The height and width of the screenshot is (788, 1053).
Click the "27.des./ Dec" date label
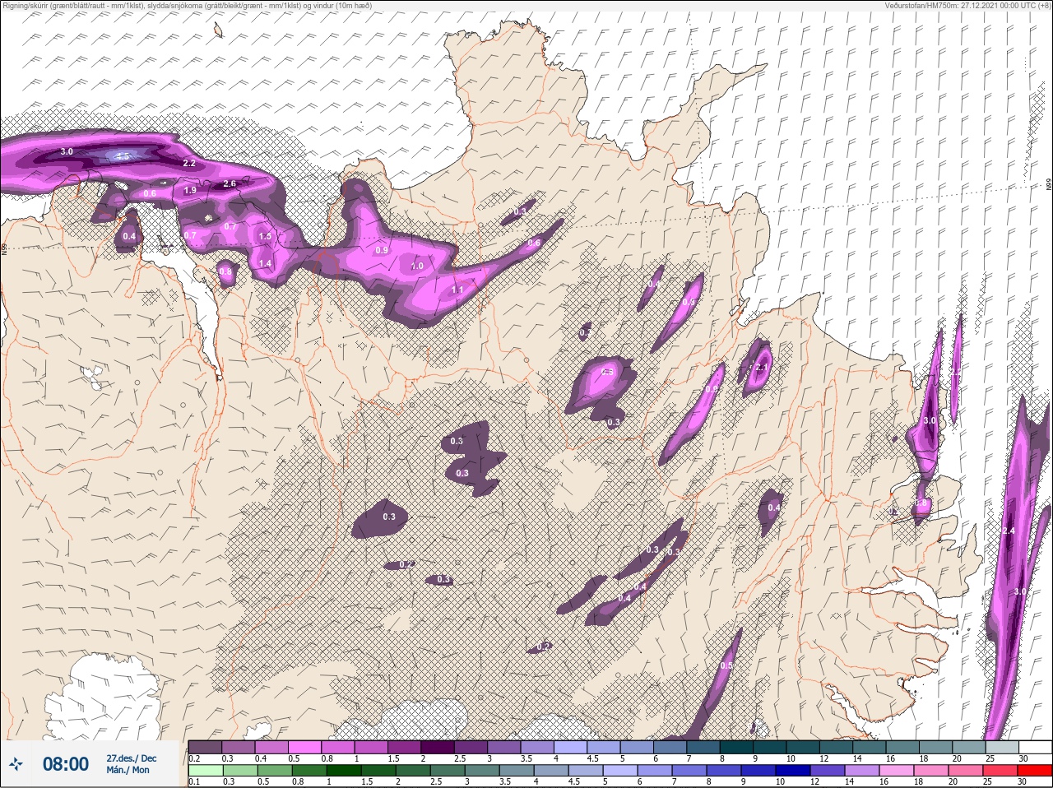tap(132, 758)
